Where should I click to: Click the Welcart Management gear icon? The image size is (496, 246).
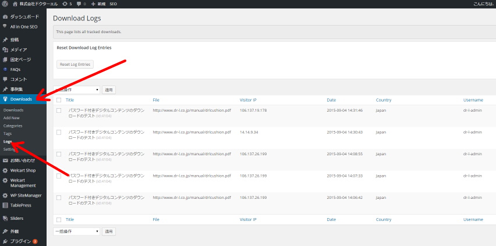click(5, 180)
